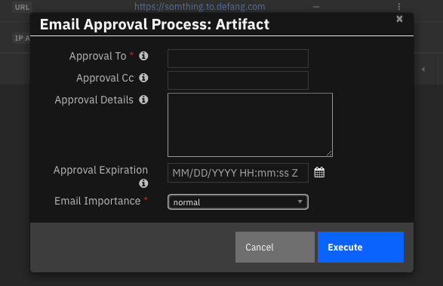The height and width of the screenshot is (286, 443).
Task: Click the Approval Expiration date field
Action: (x=238, y=173)
